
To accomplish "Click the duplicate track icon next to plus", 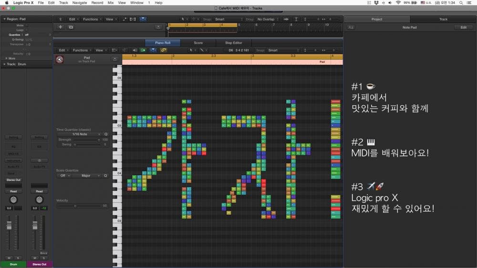I will (x=71, y=27).
